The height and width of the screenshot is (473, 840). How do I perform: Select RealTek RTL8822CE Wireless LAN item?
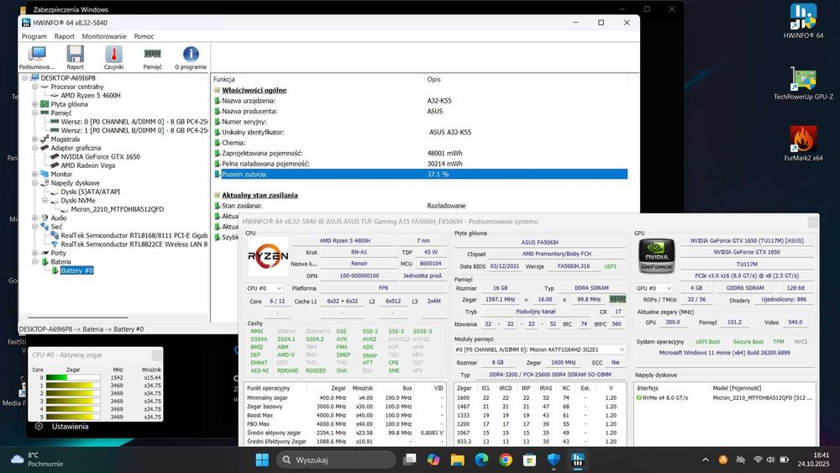point(134,244)
